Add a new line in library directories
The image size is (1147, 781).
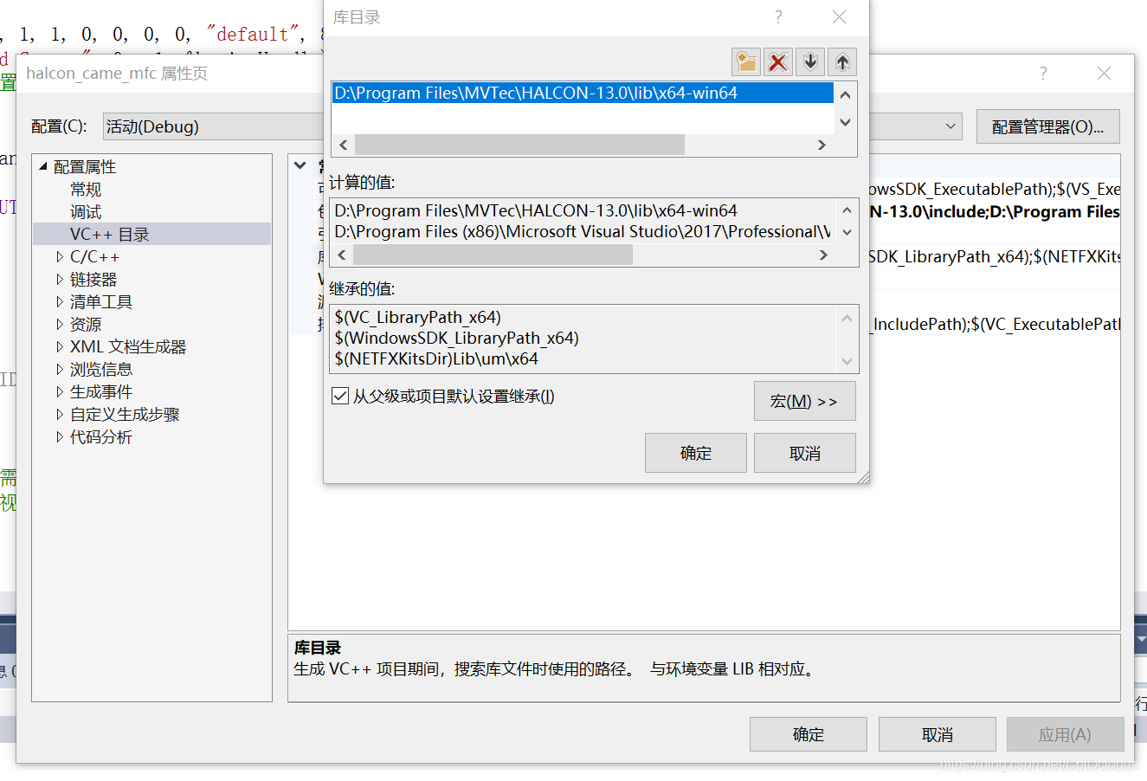pyautogui.click(x=745, y=61)
